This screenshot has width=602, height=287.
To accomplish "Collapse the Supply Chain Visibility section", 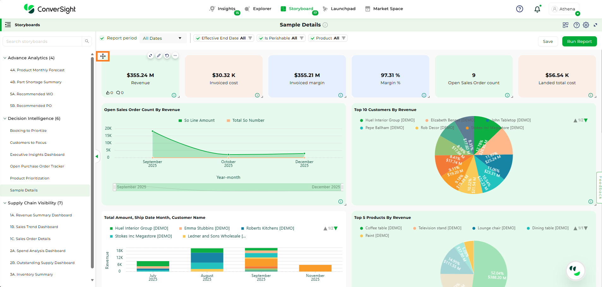I will (5, 203).
